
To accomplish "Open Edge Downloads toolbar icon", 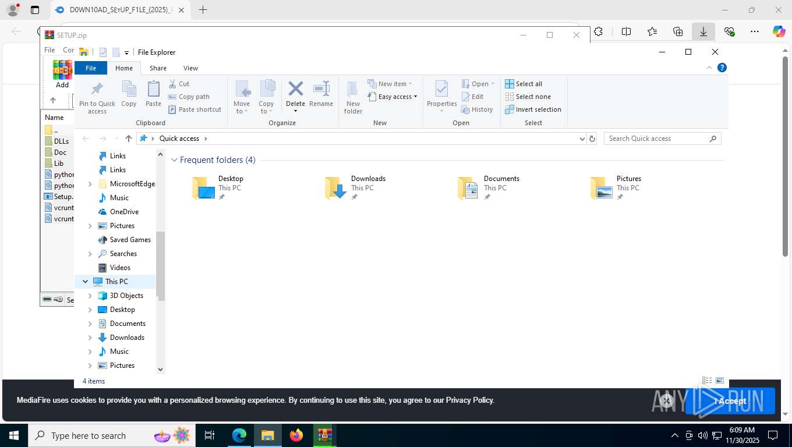I will [703, 31].
